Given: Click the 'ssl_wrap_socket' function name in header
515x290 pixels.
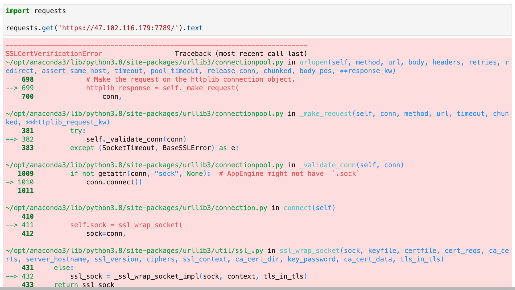Looking at the screenshot, I should pyautogui.click(x=310, y=251).
